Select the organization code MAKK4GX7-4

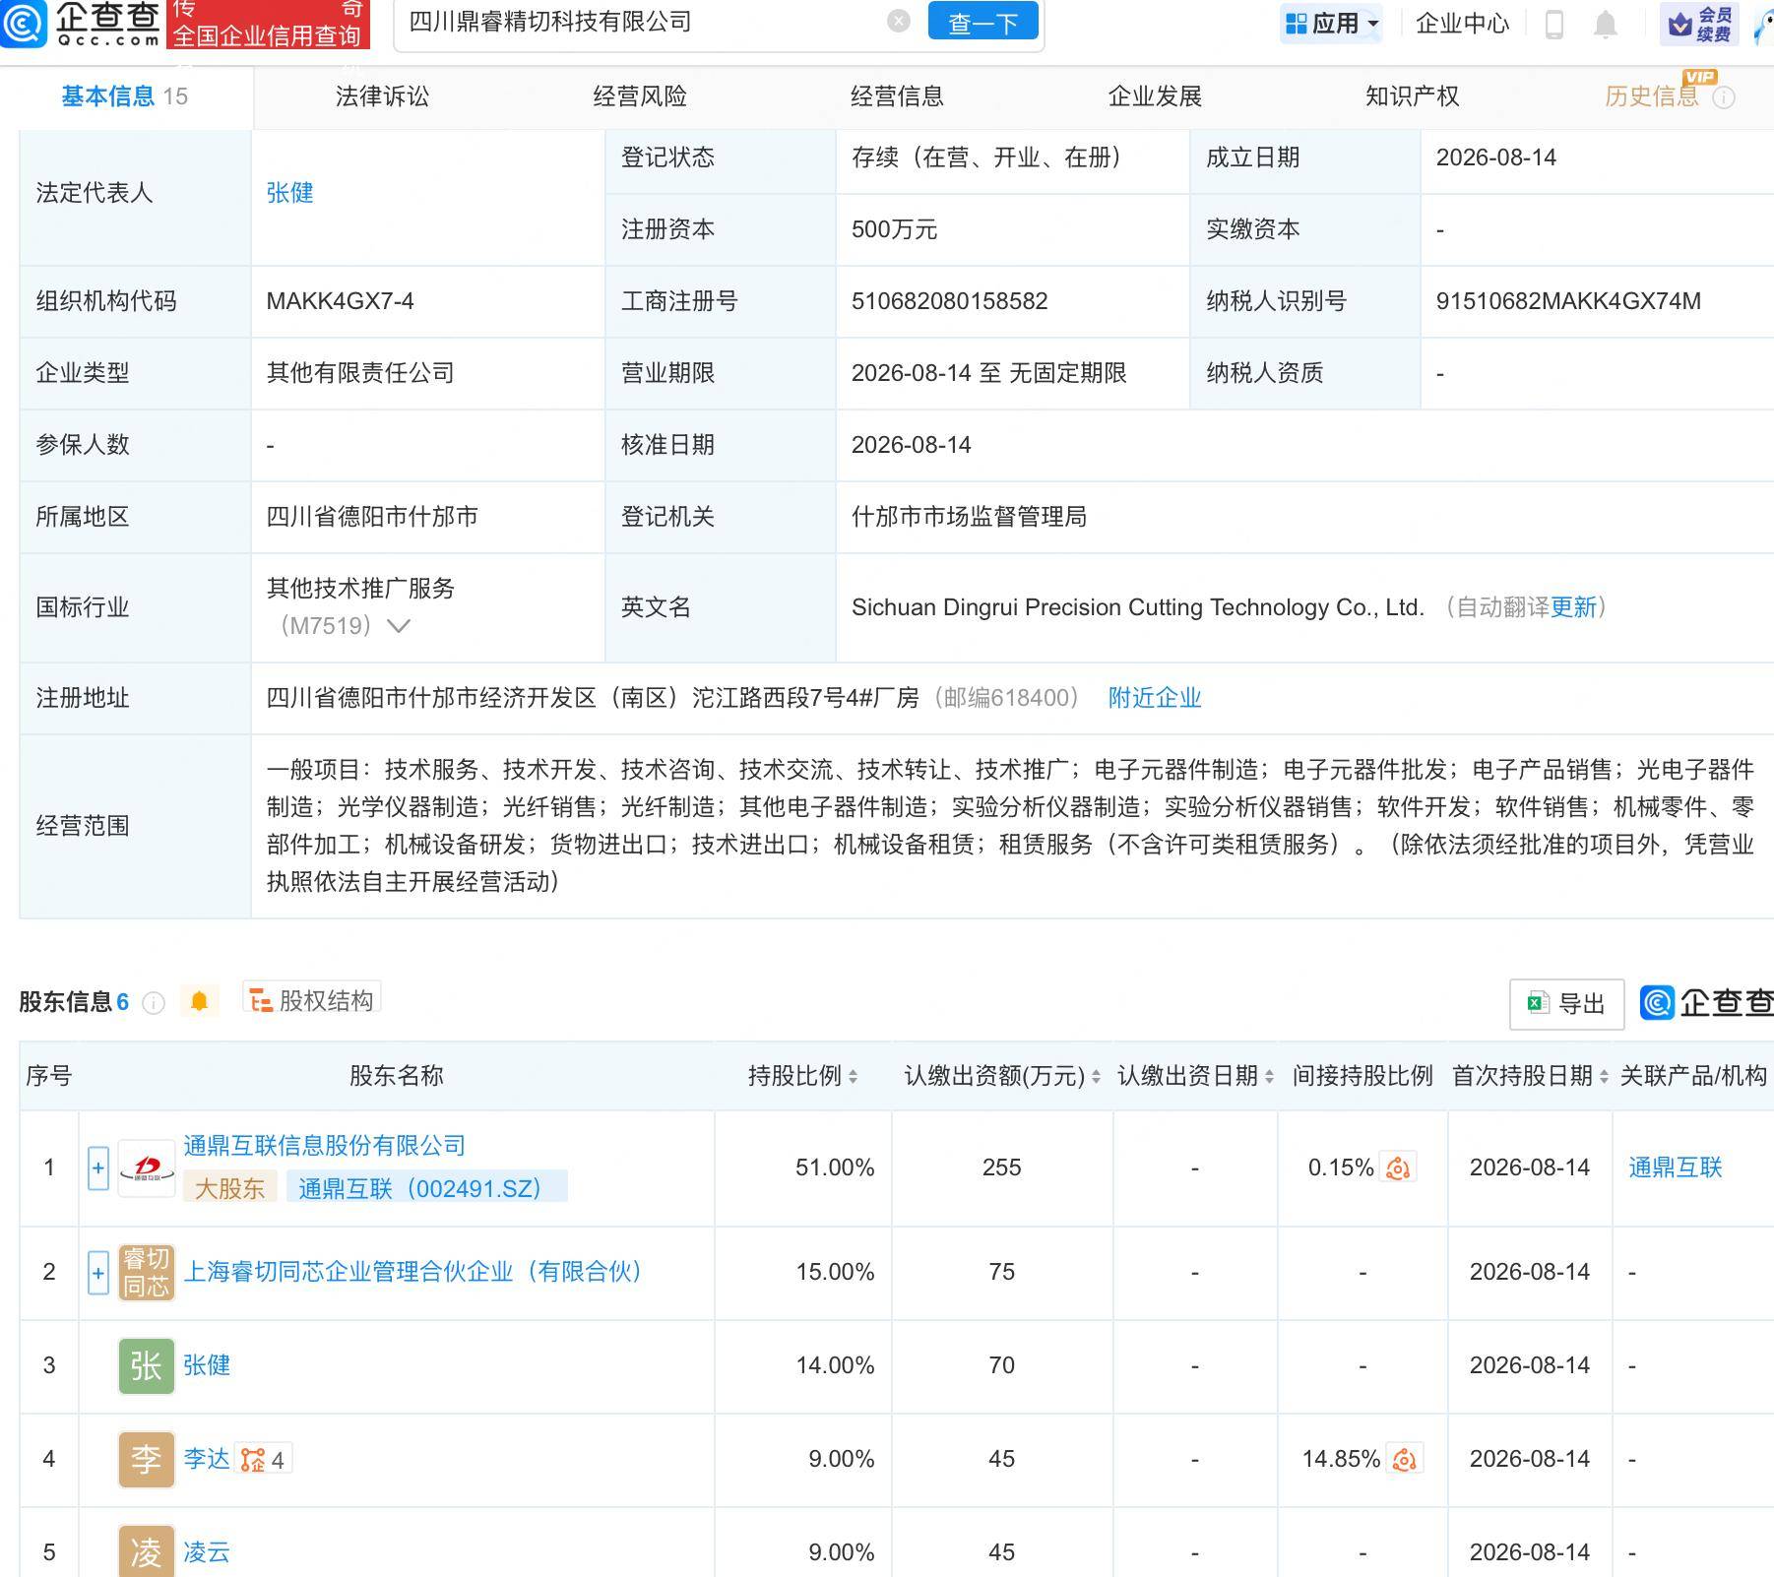[x=340, y=301]
